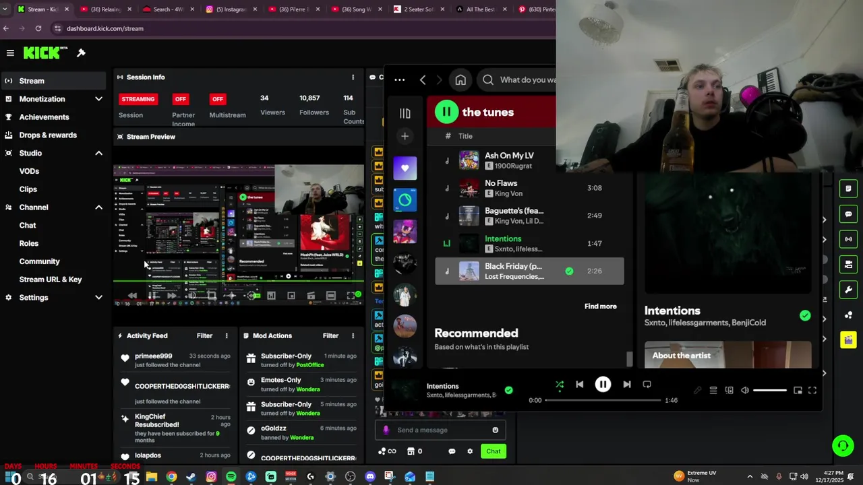Screen dimensions: 863x485
Task: Toggle saved check beside Intentions now-playing title
Action: (805, 315)
